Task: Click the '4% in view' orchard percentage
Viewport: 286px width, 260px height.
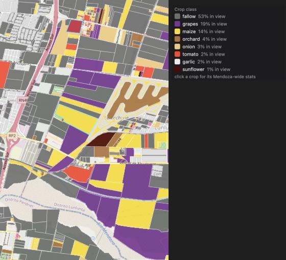Action: (x=214, y=39)
